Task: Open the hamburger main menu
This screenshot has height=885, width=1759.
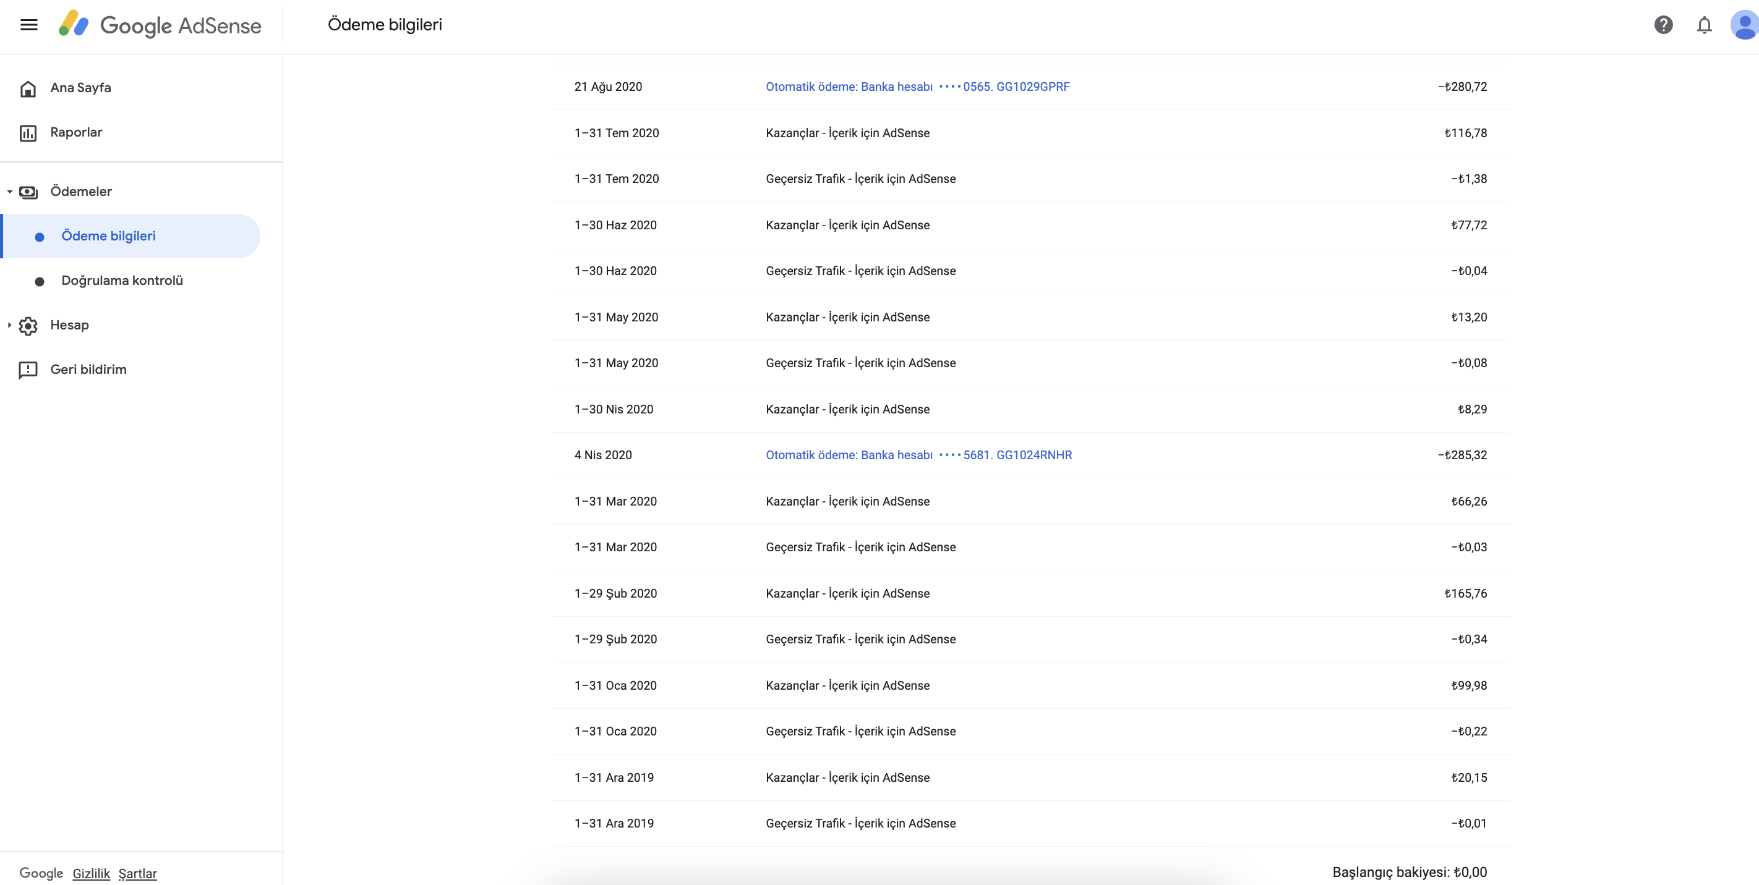Action: pyautogui.click(x=28, y=25)
